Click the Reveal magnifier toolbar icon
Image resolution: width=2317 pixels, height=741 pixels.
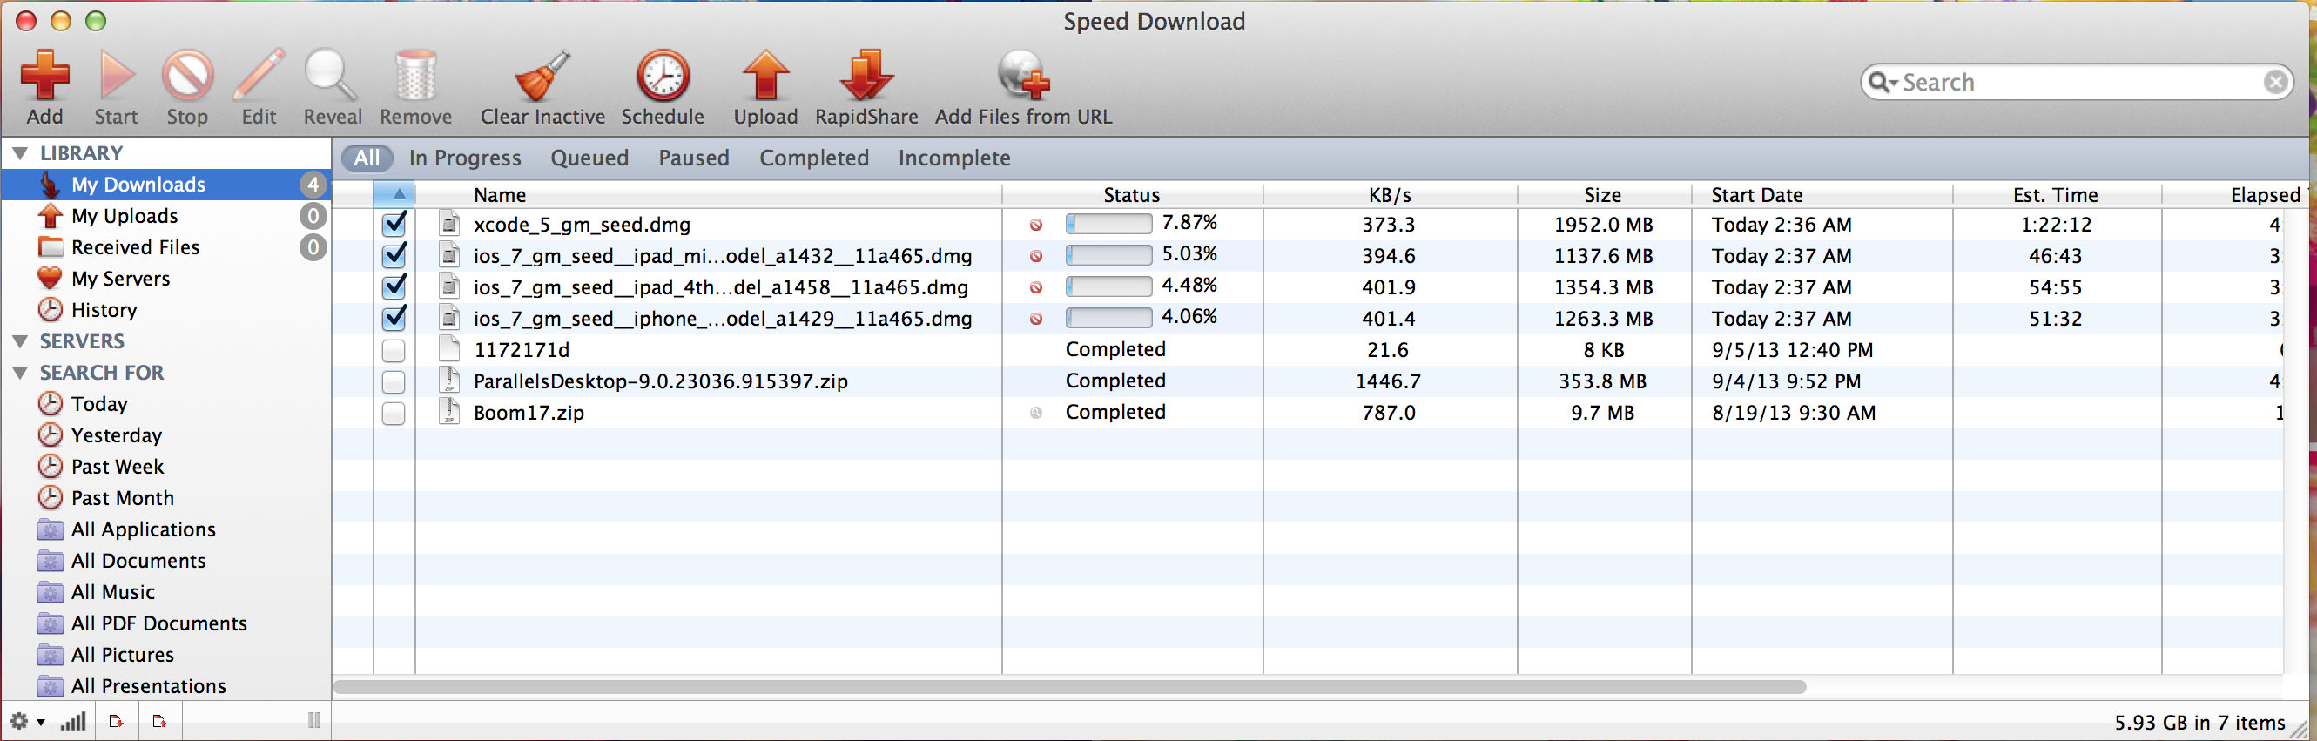[x=331, y=75]
